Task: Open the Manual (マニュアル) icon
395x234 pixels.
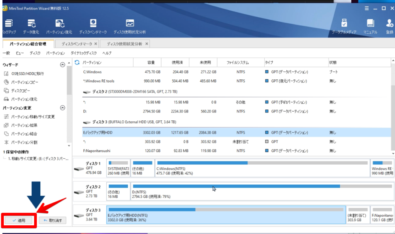Action: point(371,26)
